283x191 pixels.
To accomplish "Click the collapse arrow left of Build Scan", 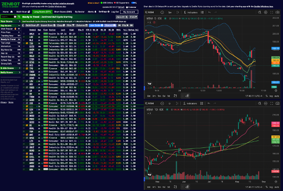I will click(23, 25).
